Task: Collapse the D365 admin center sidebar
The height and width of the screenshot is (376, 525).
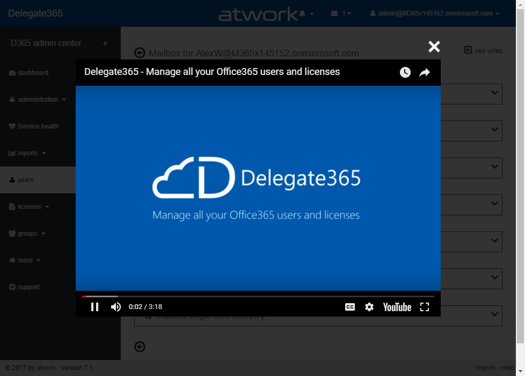Action: pyautogui.click(x=105, y=43)
